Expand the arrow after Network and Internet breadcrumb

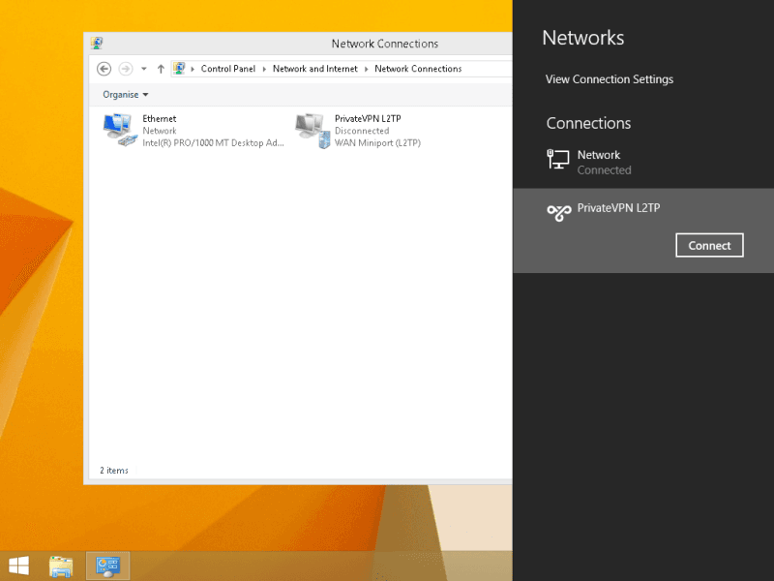(x=366, y=69)
